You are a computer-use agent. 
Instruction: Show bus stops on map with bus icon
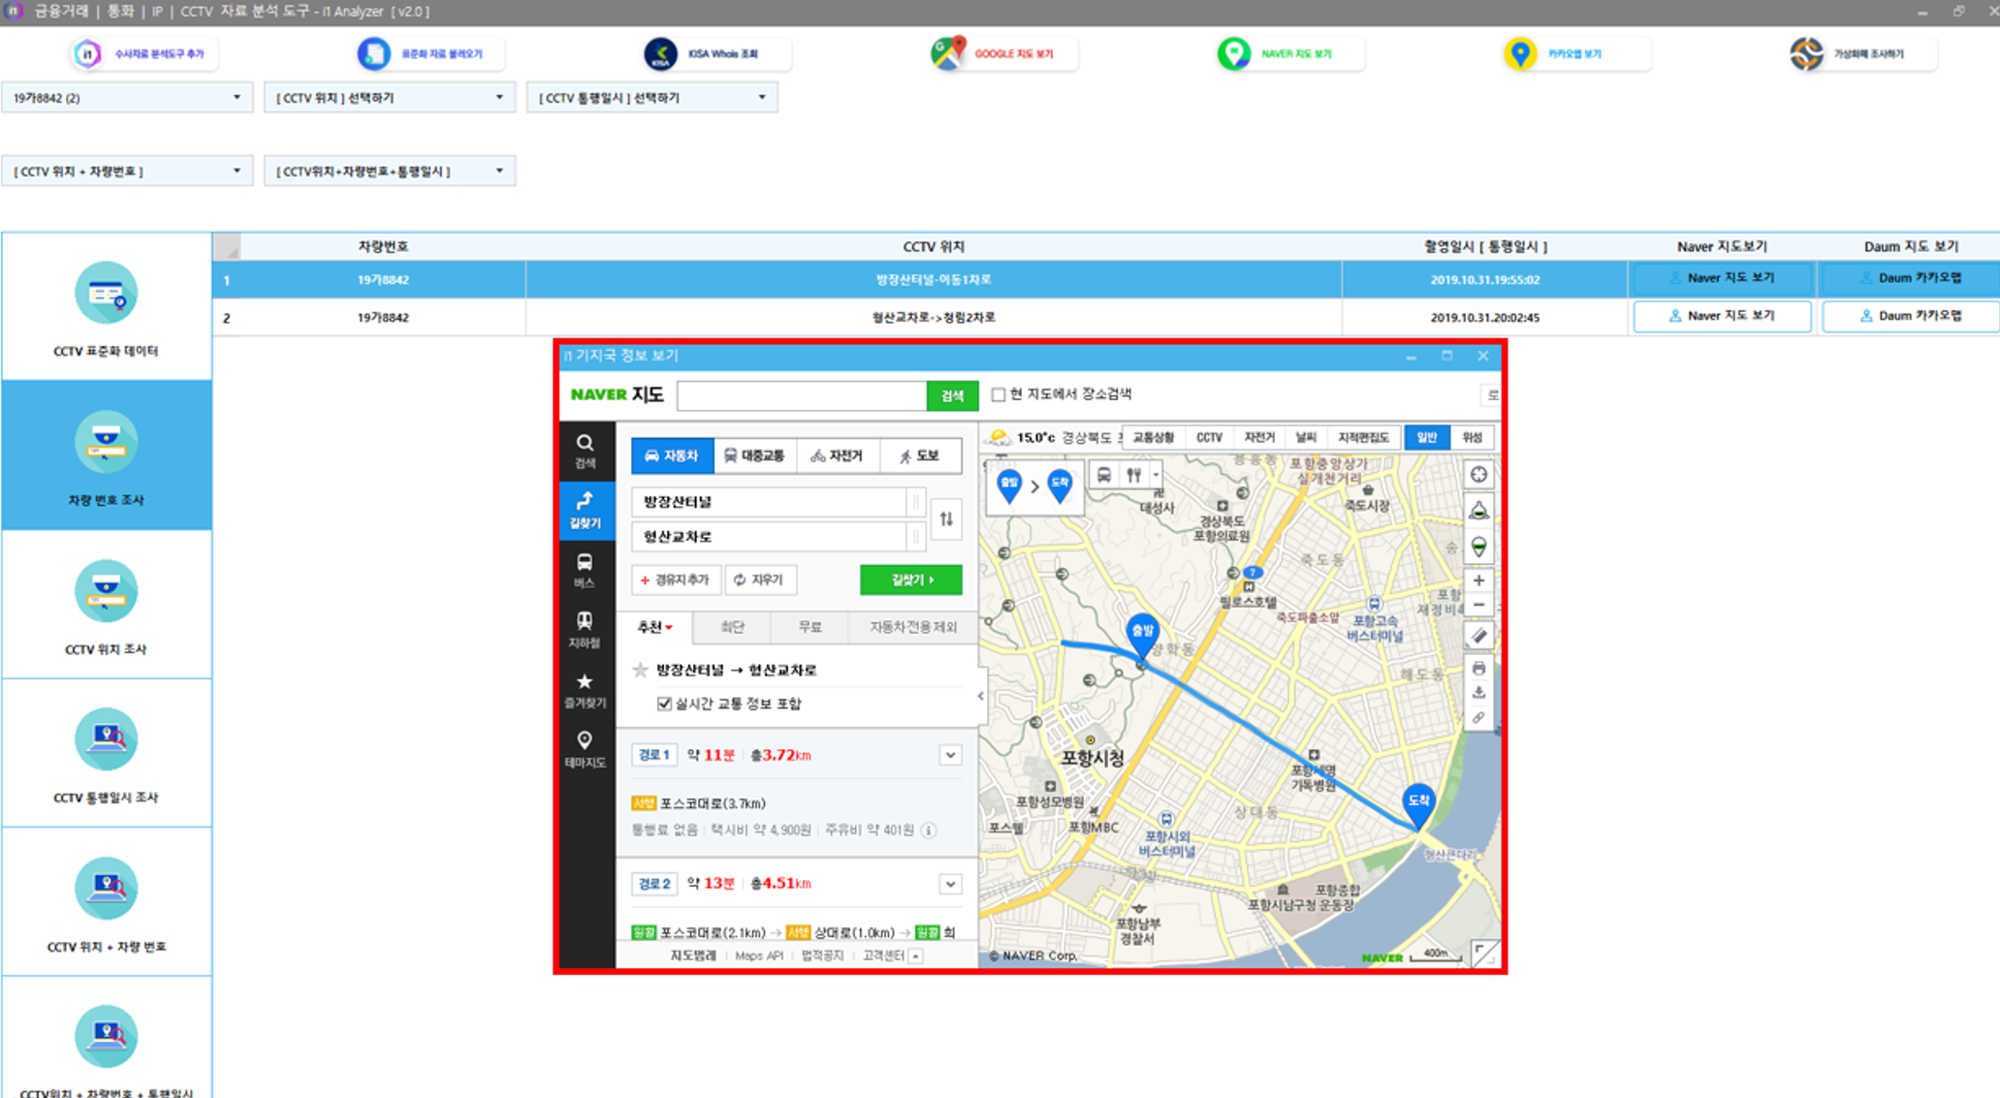click(x=1103, y=475)
